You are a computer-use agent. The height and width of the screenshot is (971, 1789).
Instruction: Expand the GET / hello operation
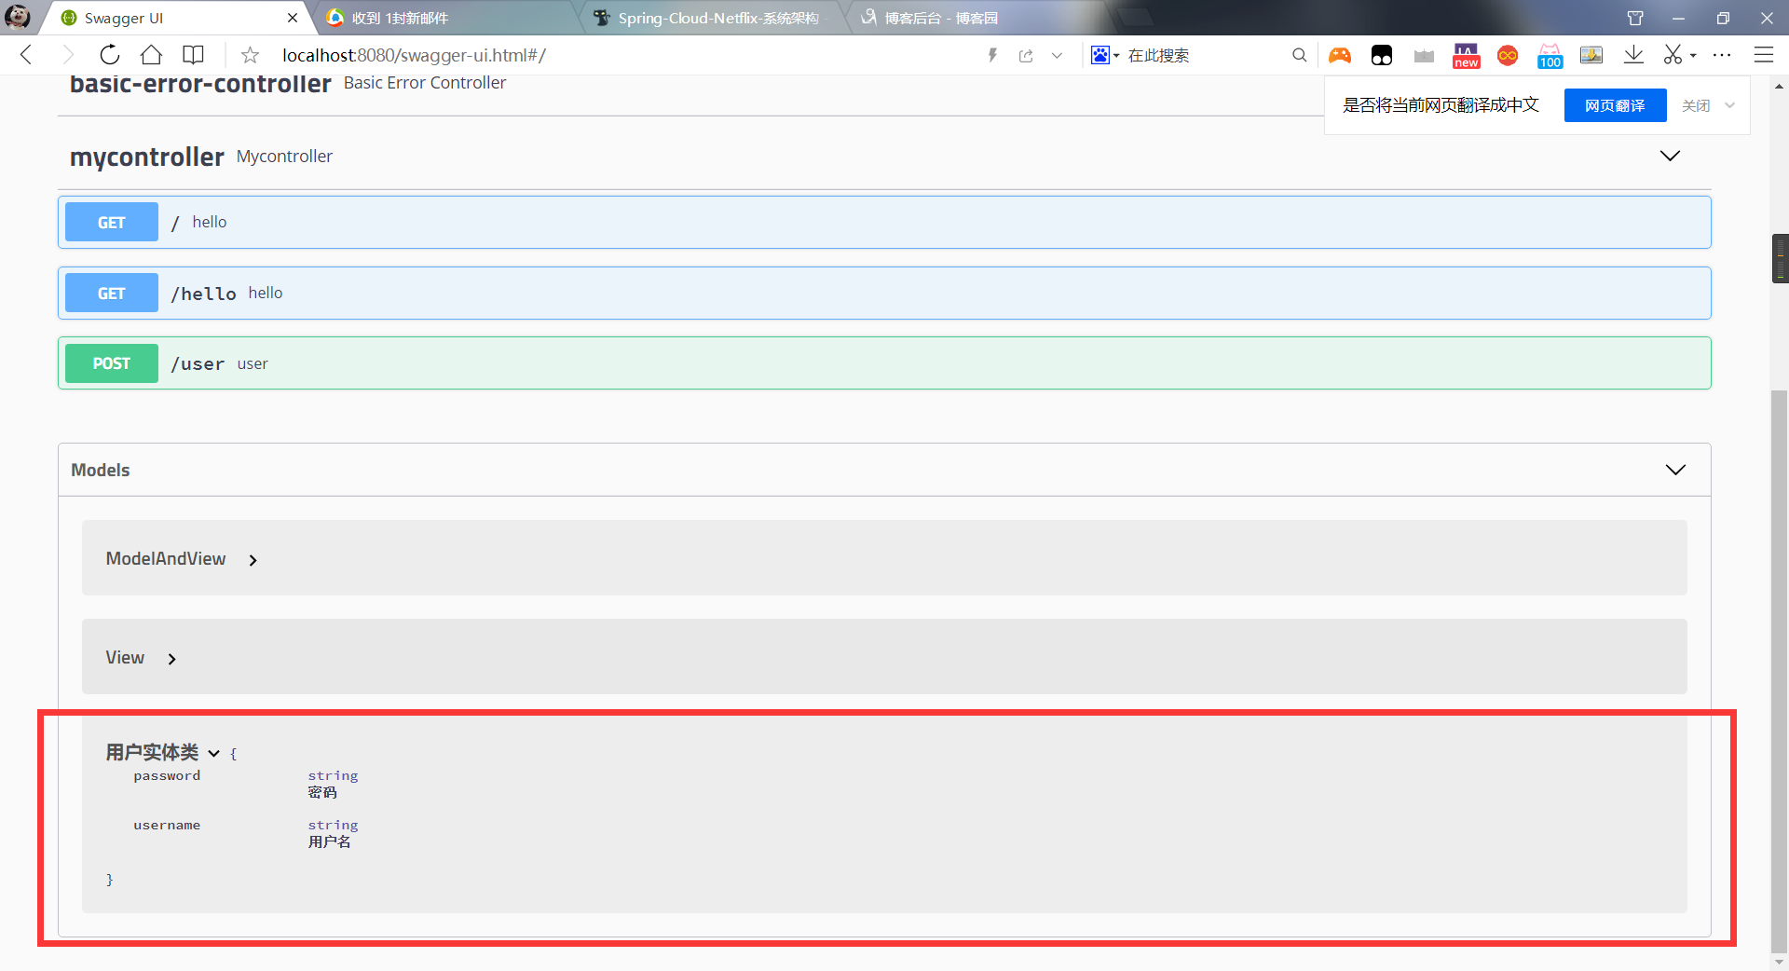(x=884, y=222)
